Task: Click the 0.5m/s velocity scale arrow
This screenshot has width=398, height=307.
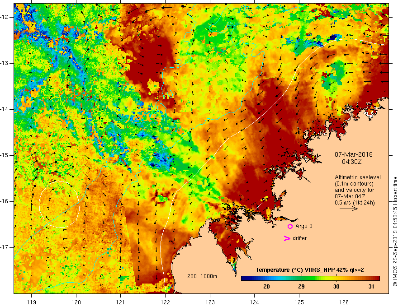Action: coord(349,209)
